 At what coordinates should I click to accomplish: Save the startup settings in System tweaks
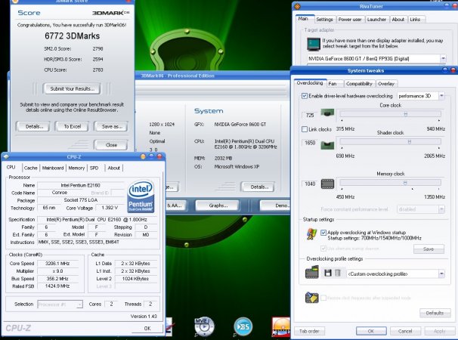(x=429, y=249)
